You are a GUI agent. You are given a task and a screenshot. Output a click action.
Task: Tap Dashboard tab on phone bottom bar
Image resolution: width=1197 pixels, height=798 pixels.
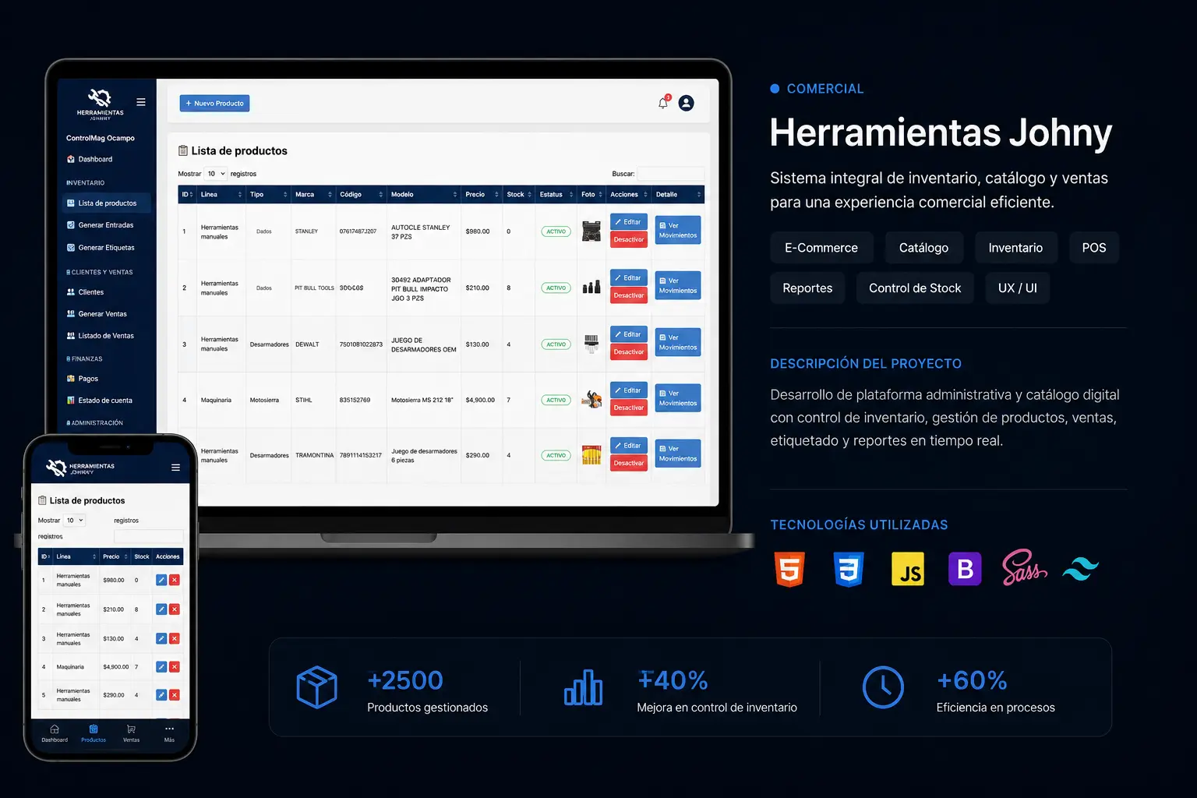[55, 733]
